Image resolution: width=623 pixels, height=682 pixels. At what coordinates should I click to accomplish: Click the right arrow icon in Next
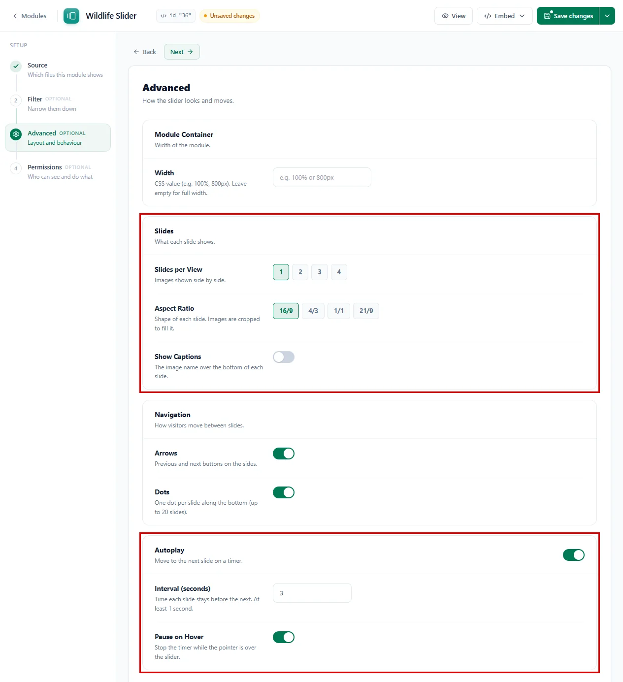click(x=190, y=52)
